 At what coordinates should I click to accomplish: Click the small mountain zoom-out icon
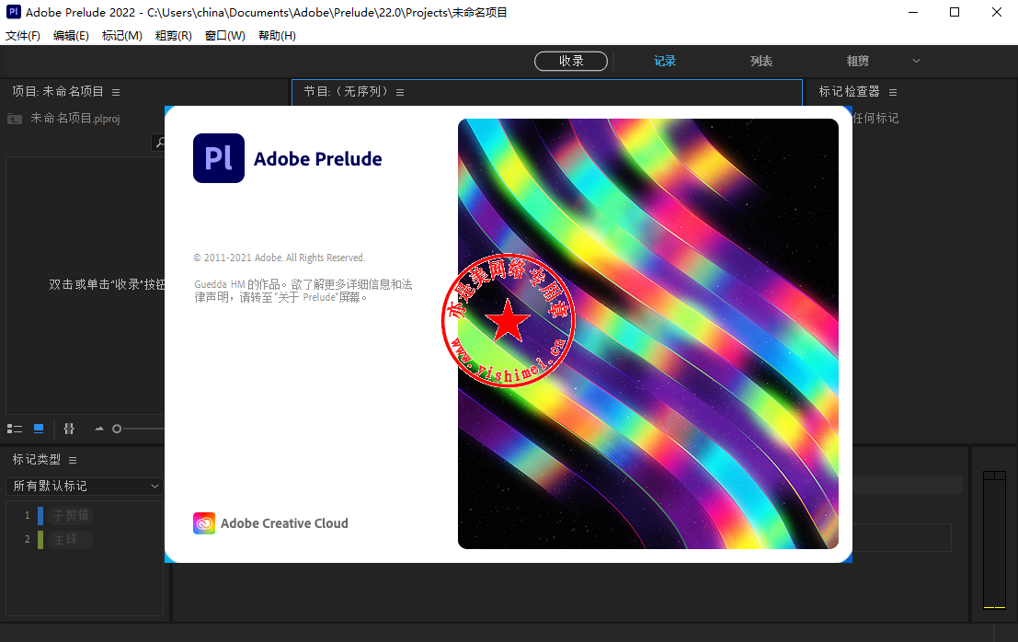pyautogui.click(x=98, y=430)
